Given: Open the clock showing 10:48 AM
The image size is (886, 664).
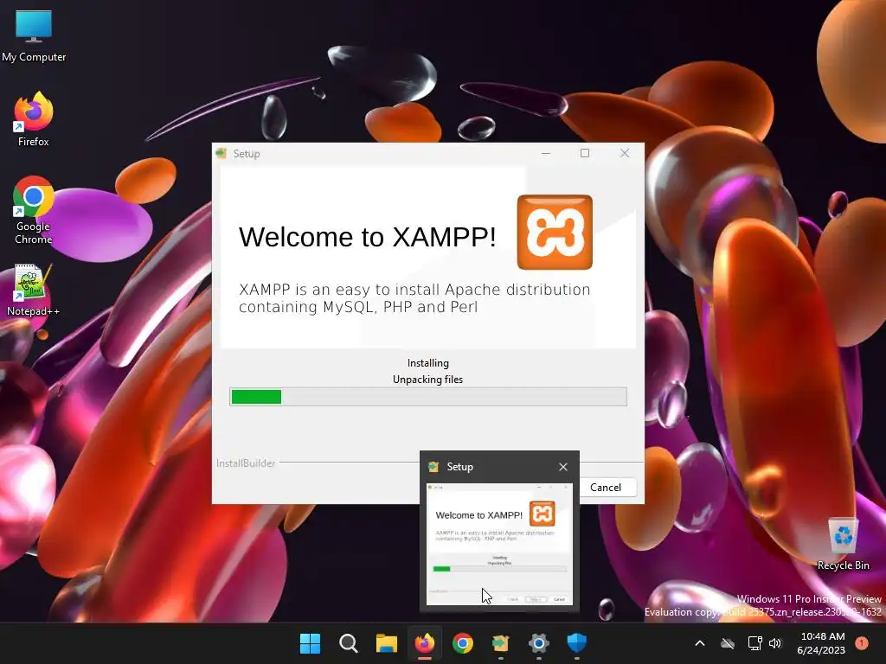Looking at the screenshot, I should [x=821, y=643].
